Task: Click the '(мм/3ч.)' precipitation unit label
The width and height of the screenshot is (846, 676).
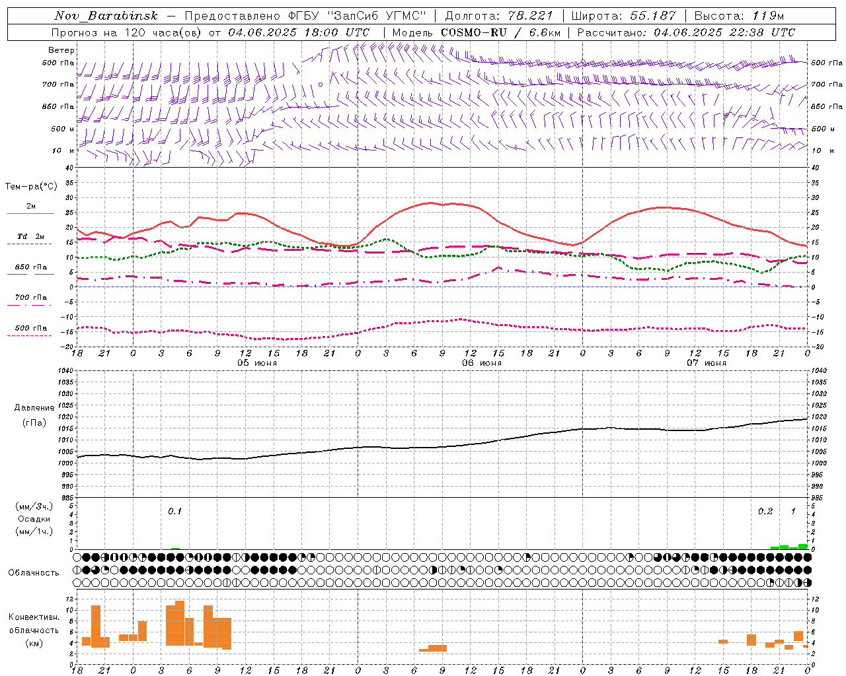Action: point(34,506)
